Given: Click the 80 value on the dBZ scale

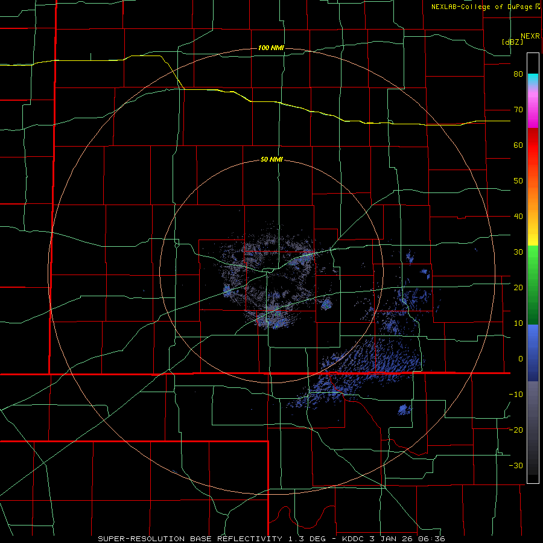Looking at the screenshot, I should (518, 74).
